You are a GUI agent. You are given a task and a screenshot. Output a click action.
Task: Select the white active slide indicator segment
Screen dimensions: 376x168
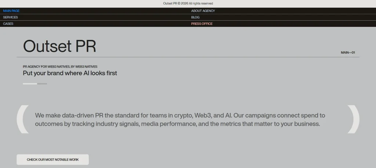pyautogui.click(x=30, y=84)
